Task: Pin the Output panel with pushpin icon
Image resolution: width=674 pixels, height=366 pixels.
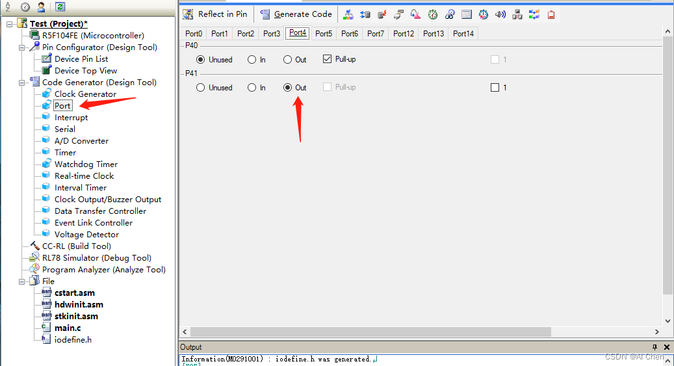Action: (655, 347)
